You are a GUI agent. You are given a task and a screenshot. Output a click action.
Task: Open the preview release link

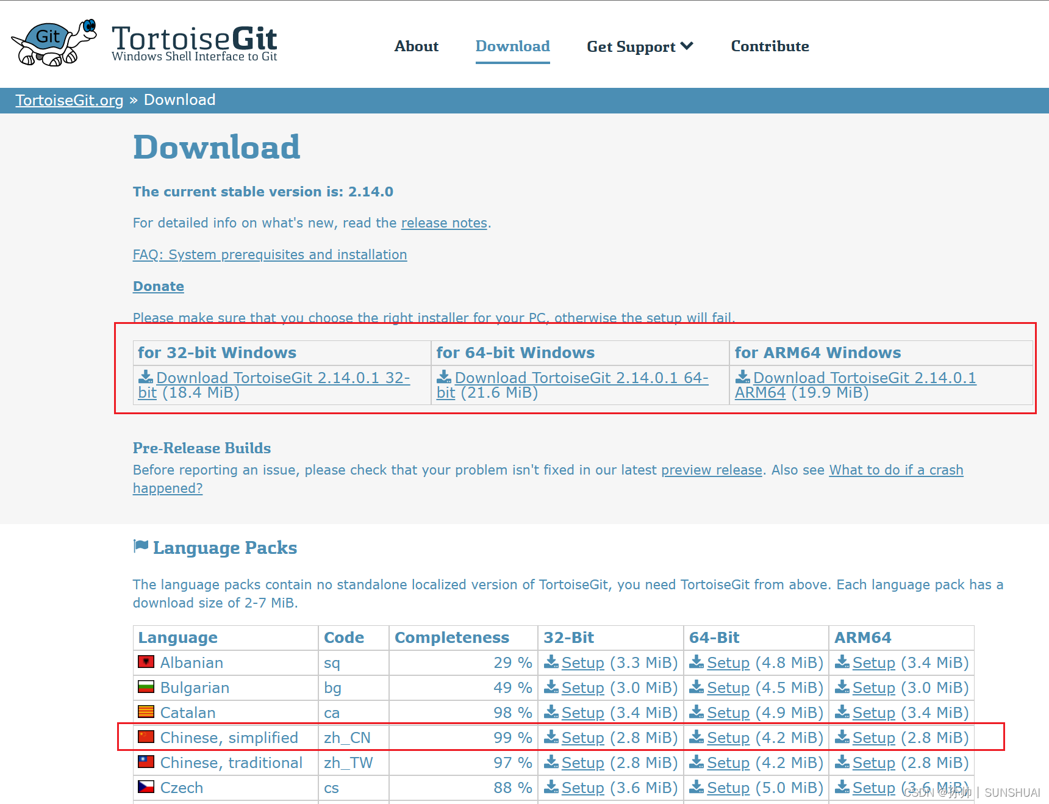coord(712,470)
